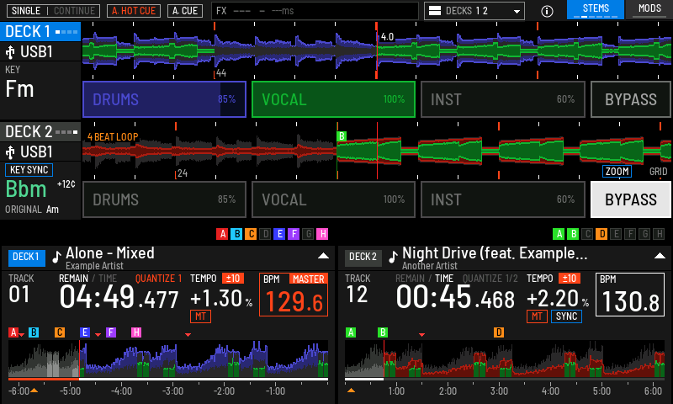The width and height of the screenshot is (673, 404).
Task: Click USB icon beside Deck 1 USB1
Action: [x=10, y=52]
